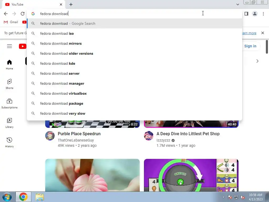Open Library in YouTube sidebar

tap(9, 123)
